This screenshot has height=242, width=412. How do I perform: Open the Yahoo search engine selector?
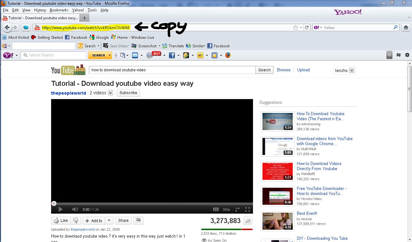317,27
